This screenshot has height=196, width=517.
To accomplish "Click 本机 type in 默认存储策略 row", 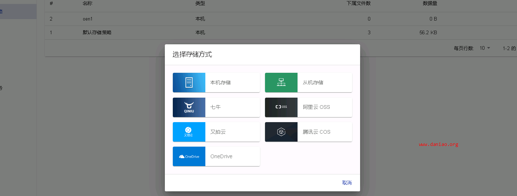I will tap(200, 32).
